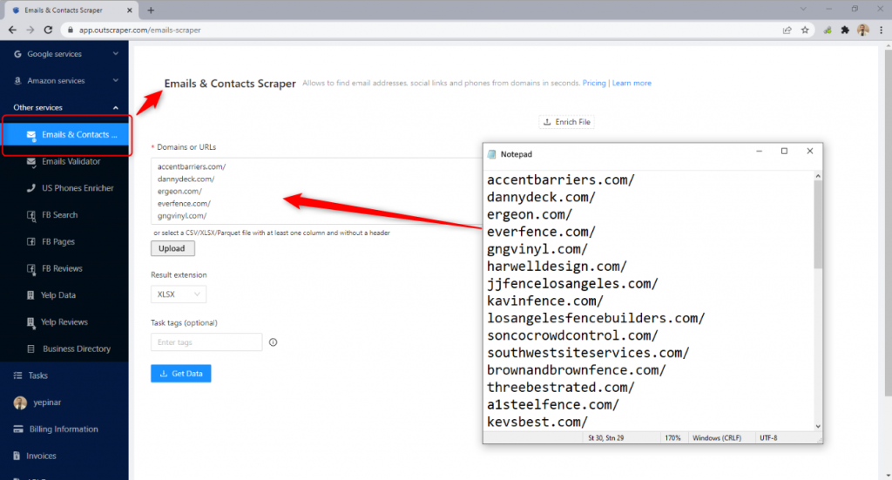The width and height of the screenshot is (892, 480).
Task: Open FB Reviews scraper
Action: 62,268
